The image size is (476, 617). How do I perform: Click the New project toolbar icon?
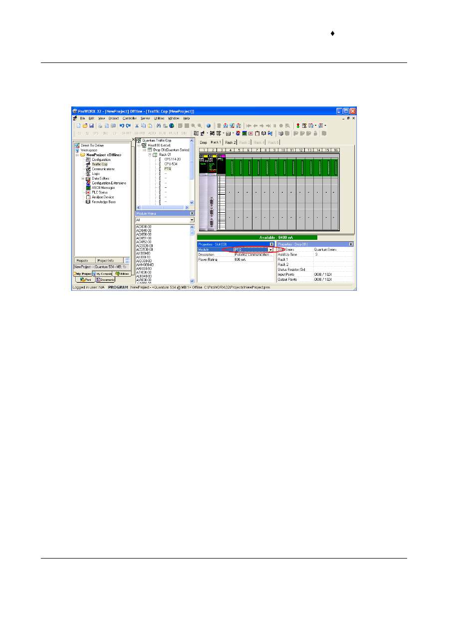click(x=78, y=126)
